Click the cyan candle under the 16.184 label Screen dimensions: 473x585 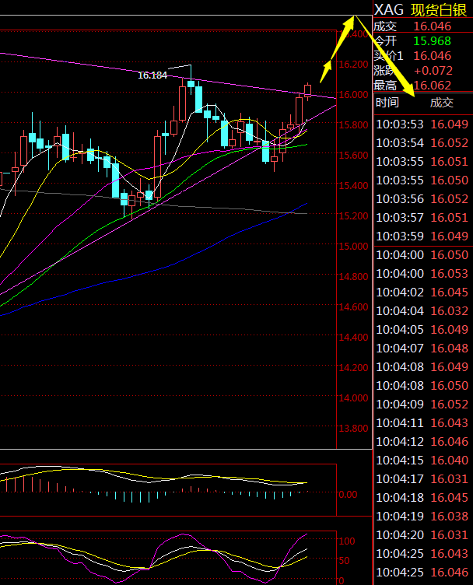191,84
